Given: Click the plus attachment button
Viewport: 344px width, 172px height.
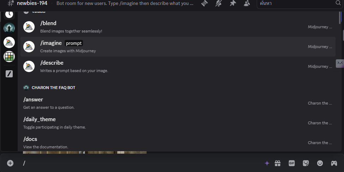Looking at the screenshot, I should coord(10,163).
